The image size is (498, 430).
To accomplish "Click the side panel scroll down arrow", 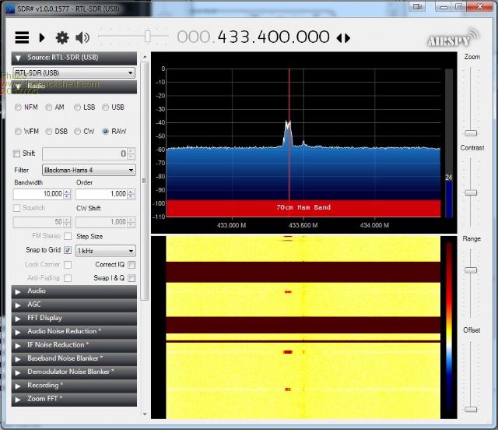I will click(x=145, y=414).
